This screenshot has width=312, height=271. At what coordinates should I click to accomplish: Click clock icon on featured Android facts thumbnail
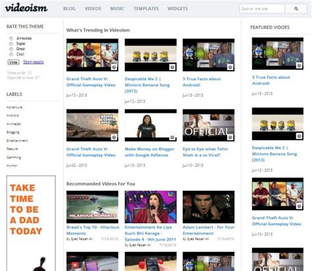[x=299, y=65]
